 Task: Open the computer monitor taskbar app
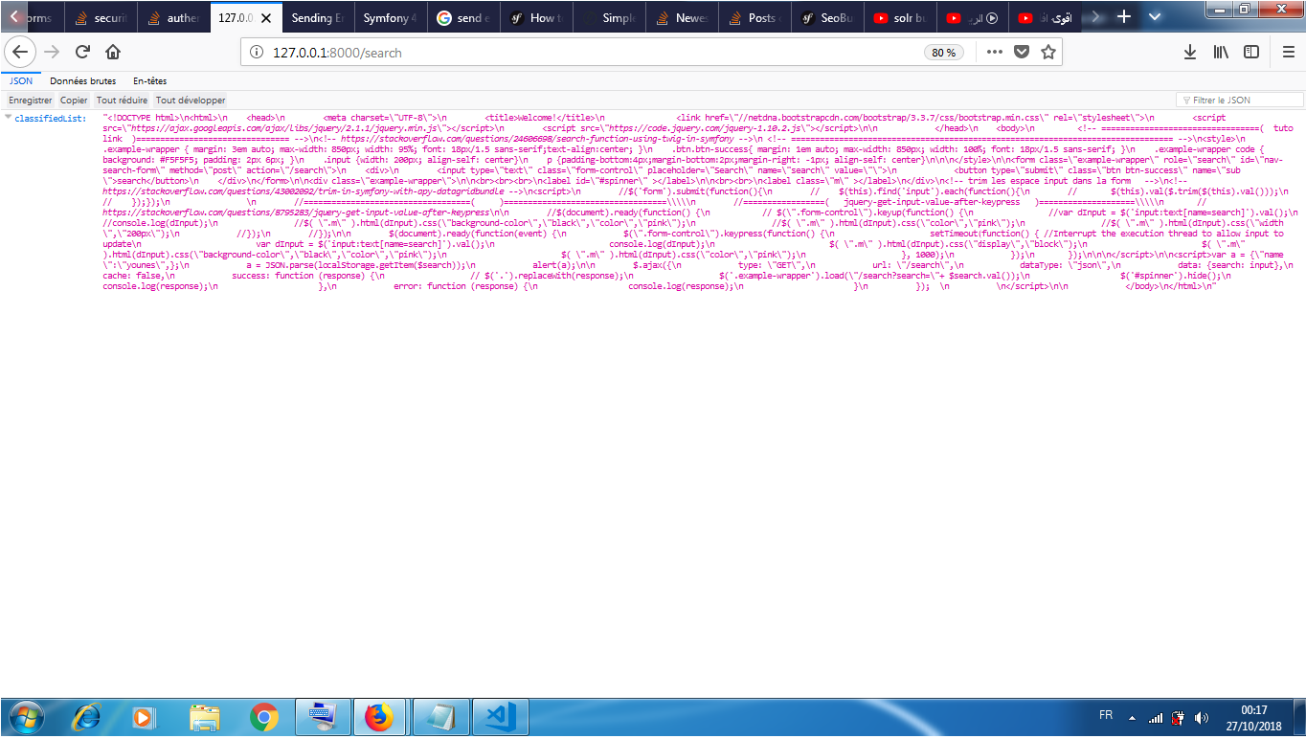(x=324, y=717)
